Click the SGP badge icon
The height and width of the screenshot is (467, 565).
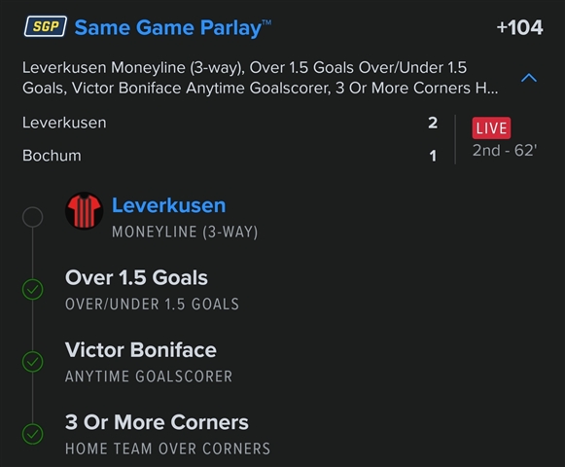[x=46, y=26]
